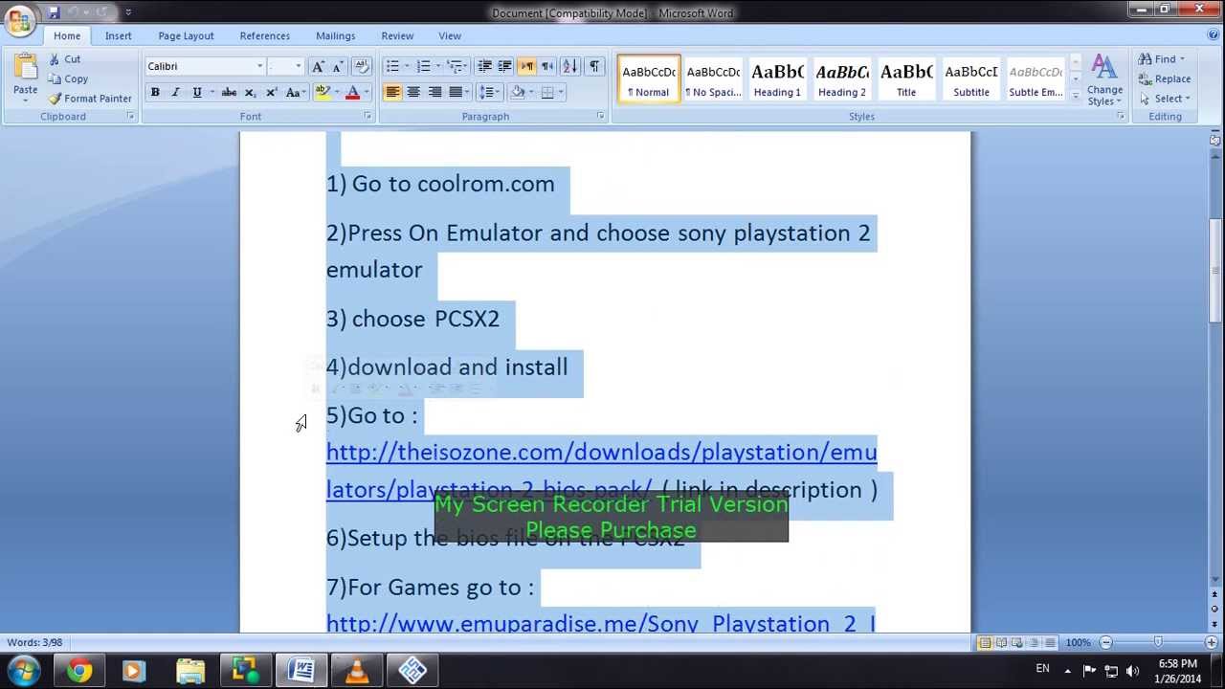1225x689 pixels.
Task: Justify the text
Action: 456,92
